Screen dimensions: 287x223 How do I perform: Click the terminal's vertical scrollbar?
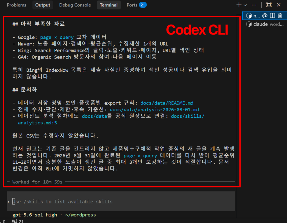point(239,115)
